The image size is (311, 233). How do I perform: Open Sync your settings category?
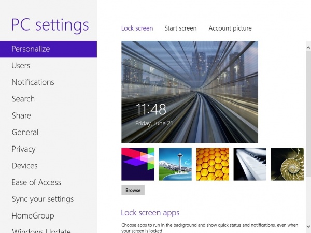tap(43, 199)
